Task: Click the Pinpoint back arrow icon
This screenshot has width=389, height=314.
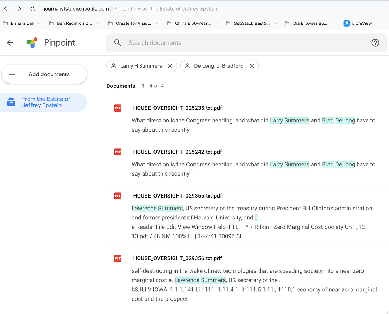Action: point(10,43)
